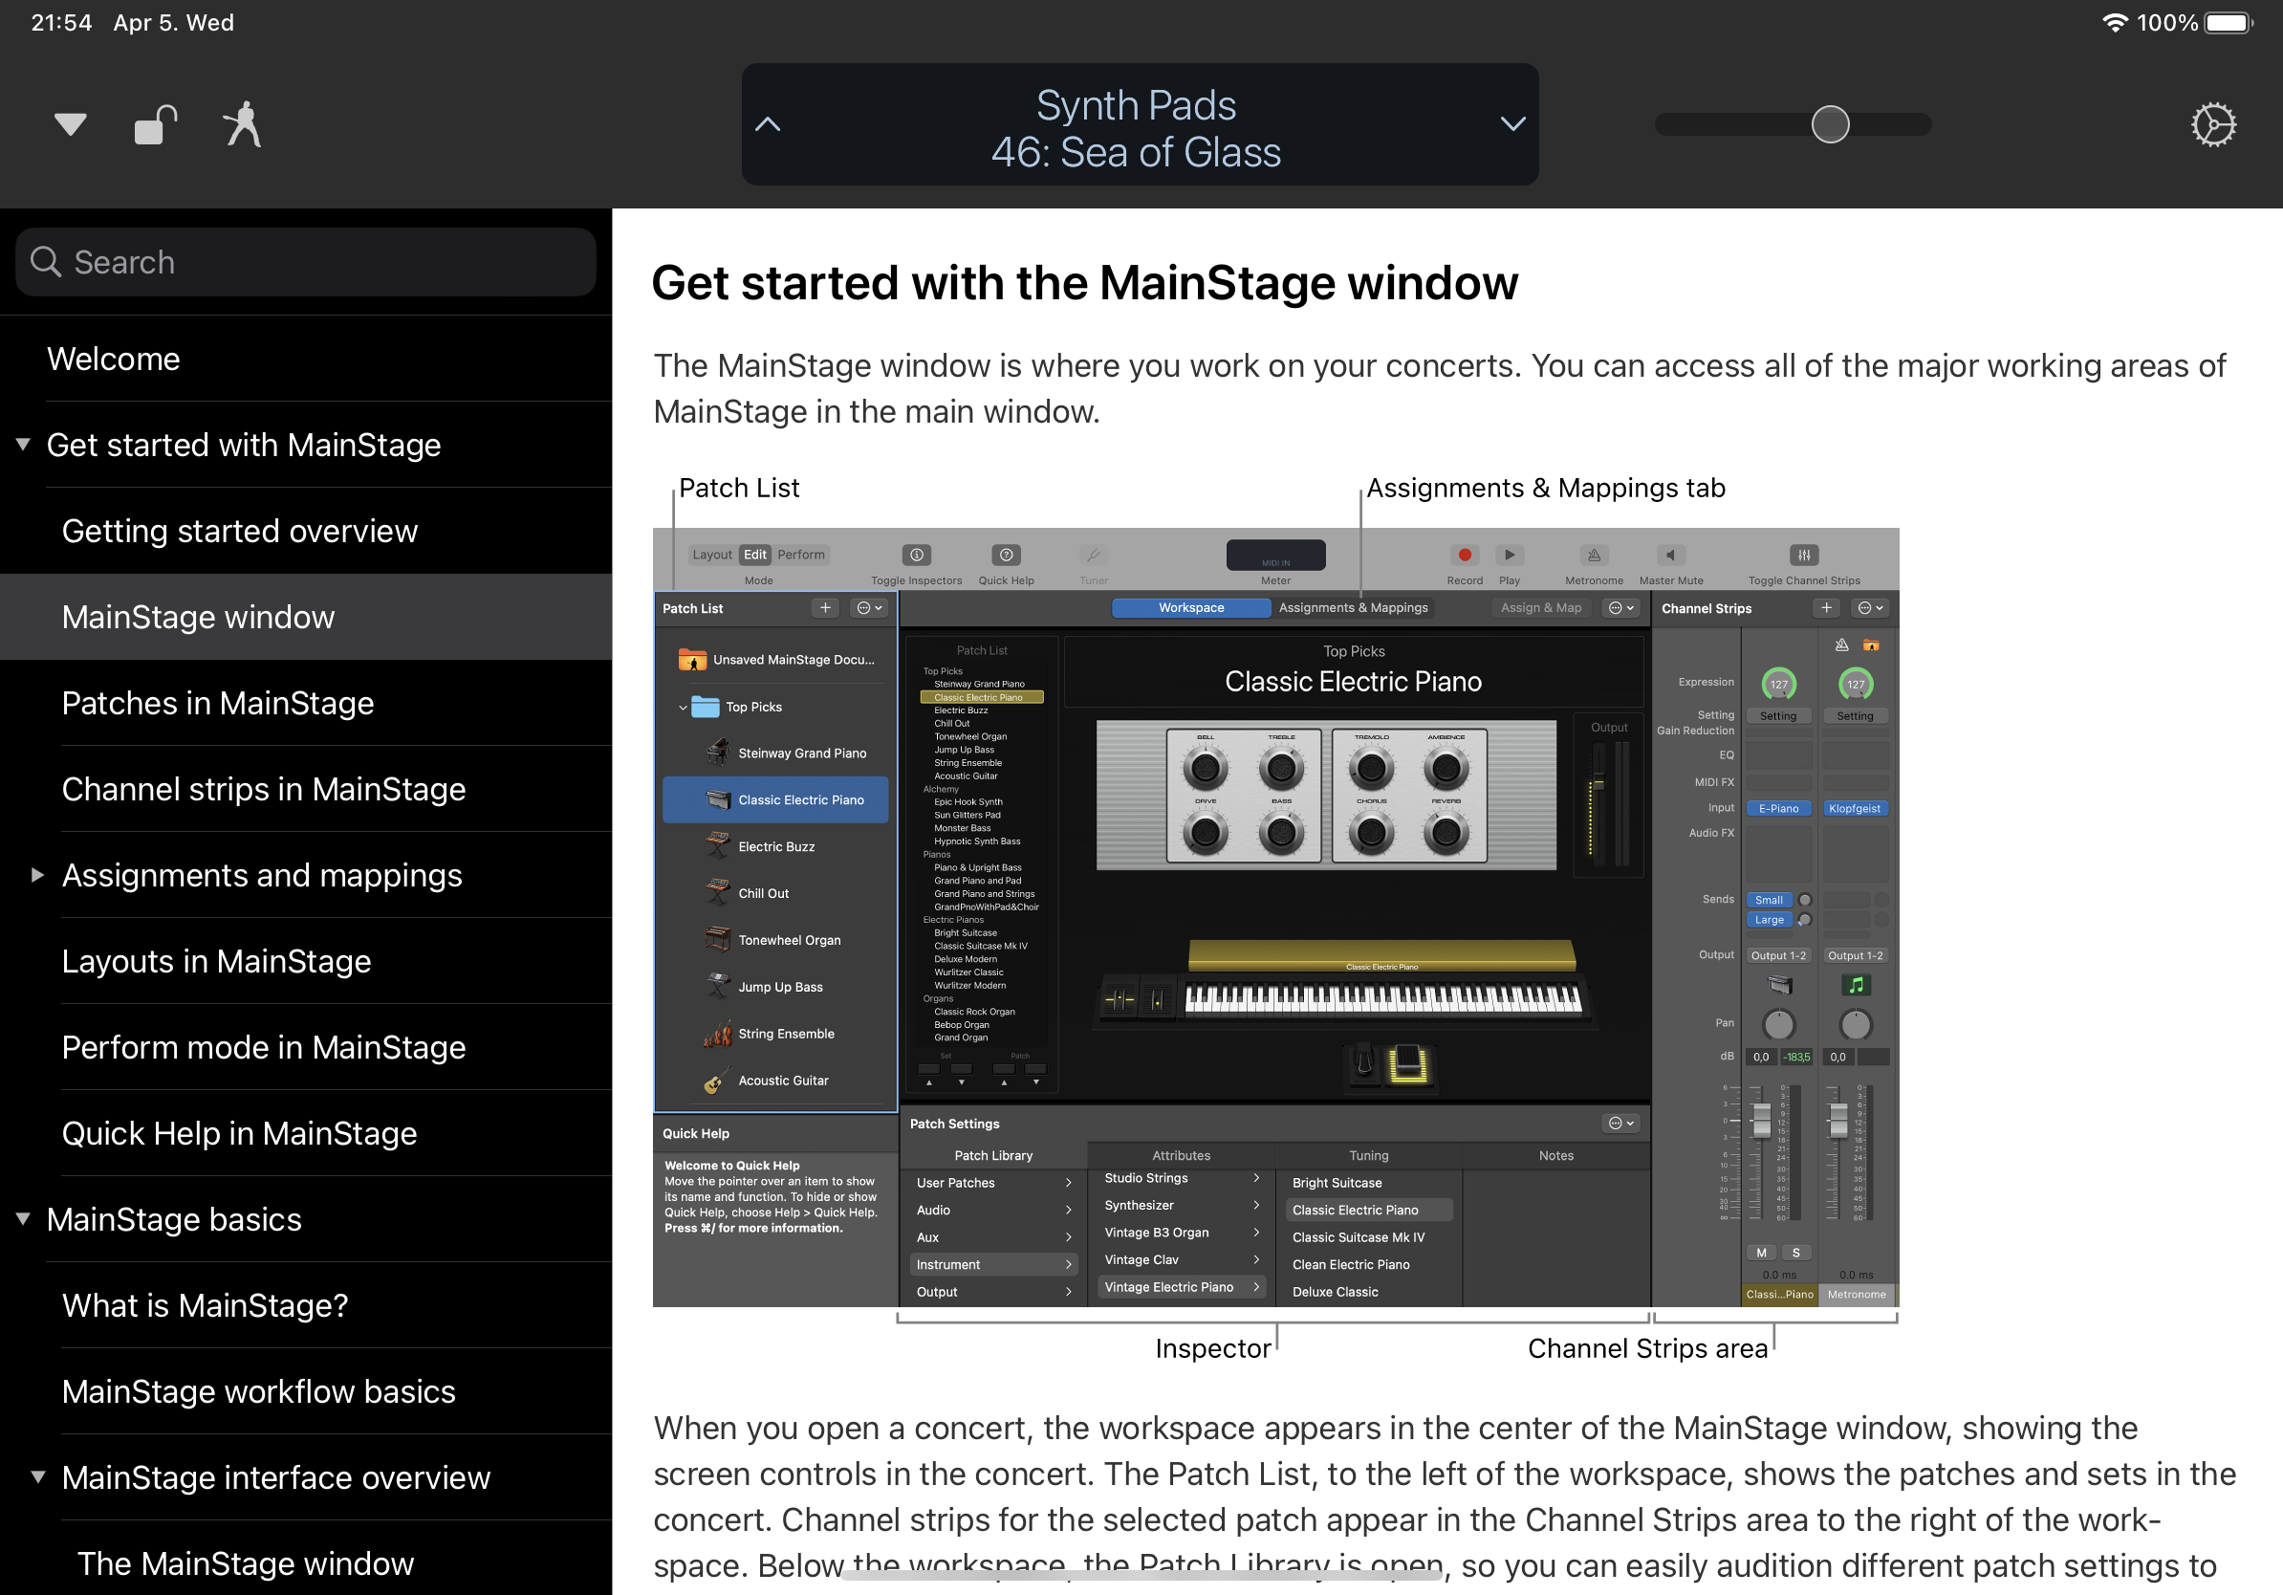The height and width of the screenshot is (1595, 2283).
Task: Tap the Wi-Fi status icon
Action: (2114, 22)
